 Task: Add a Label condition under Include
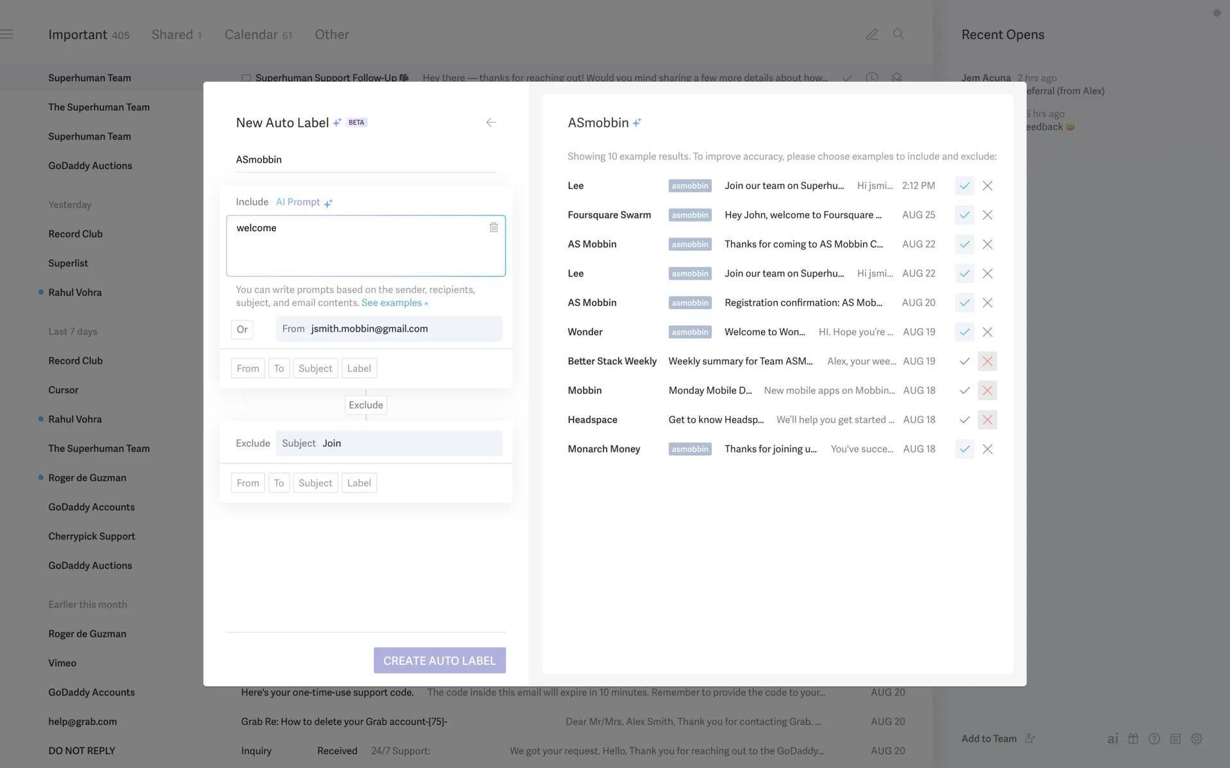coord(359,368)
